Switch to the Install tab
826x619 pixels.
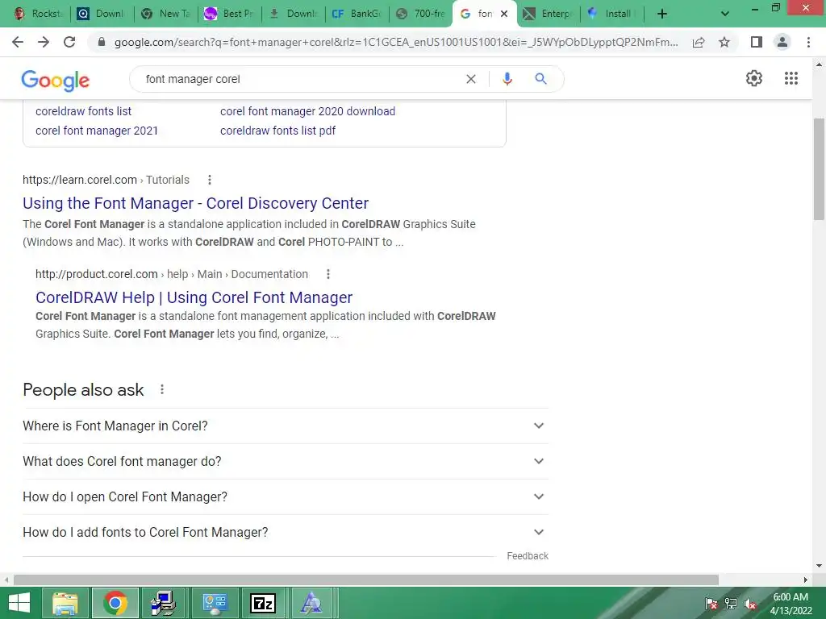[612, 14]
